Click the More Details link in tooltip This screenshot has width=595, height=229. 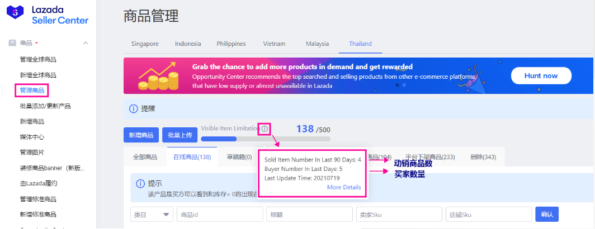[344, 187]
